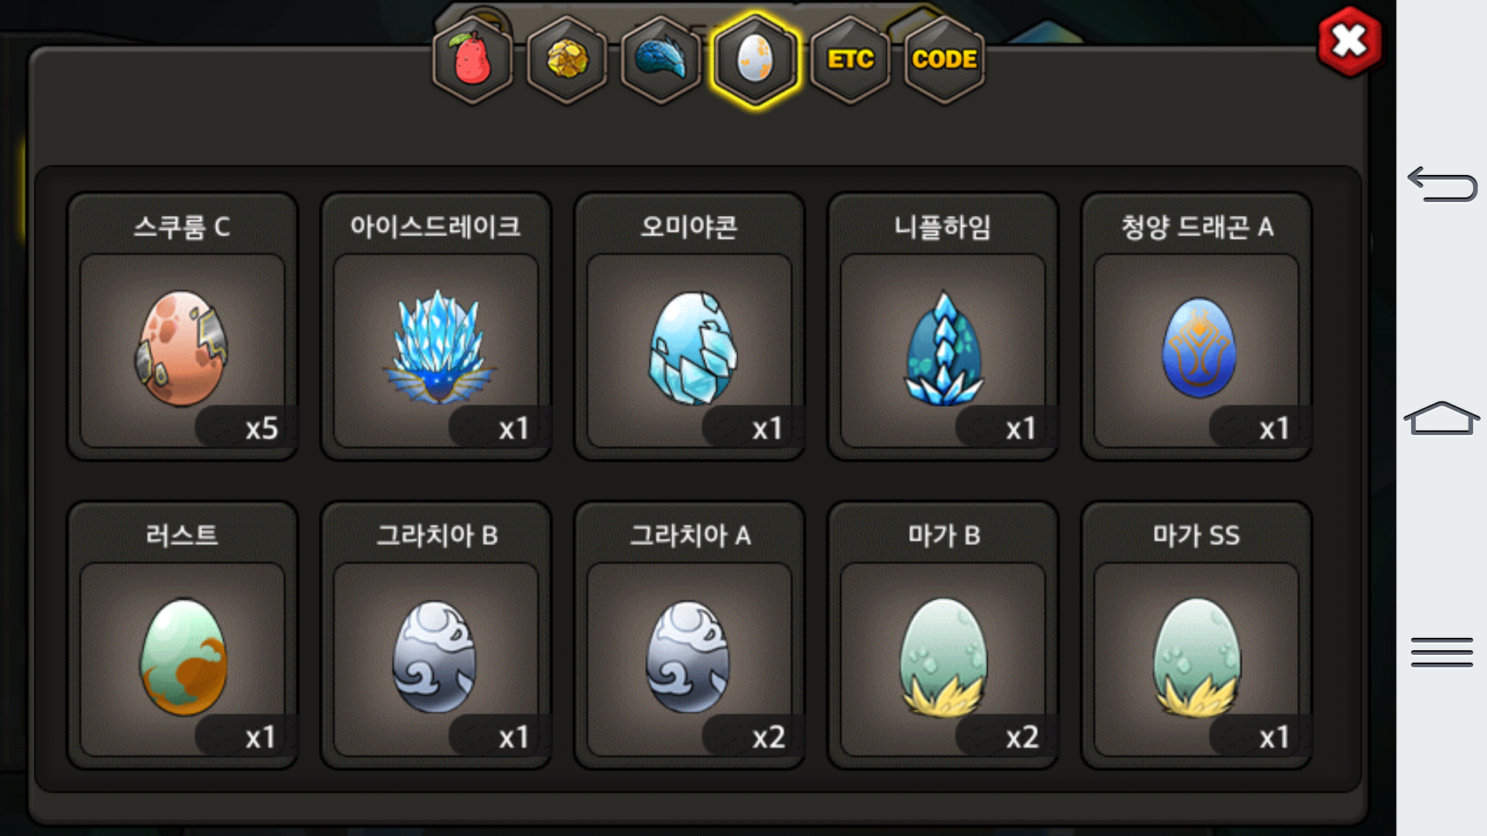This screenshot has width=1487, height=836.
Task: Select the 그라치아 A egg
Action: 689,636
